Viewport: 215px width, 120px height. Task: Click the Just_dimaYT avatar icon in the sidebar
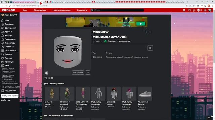pos(2,15)
